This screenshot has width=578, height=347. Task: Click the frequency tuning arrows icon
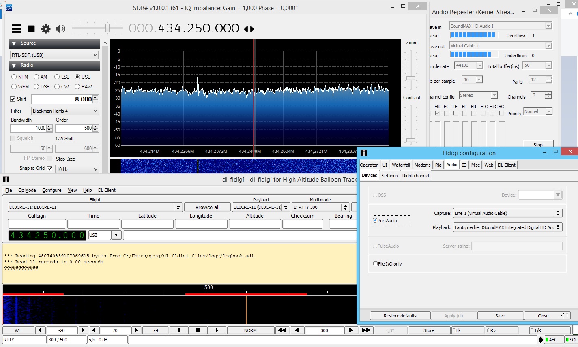249,29
